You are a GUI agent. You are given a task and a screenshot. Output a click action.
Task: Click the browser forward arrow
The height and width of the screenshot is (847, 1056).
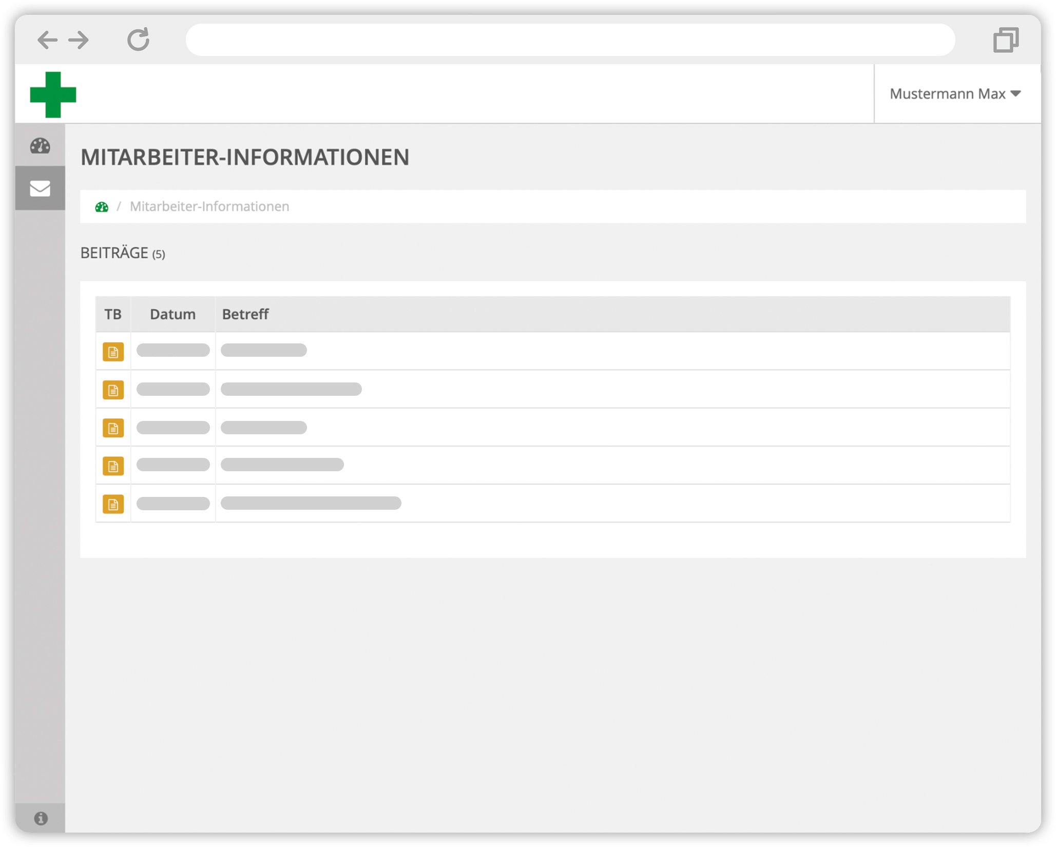click(79, 40)
